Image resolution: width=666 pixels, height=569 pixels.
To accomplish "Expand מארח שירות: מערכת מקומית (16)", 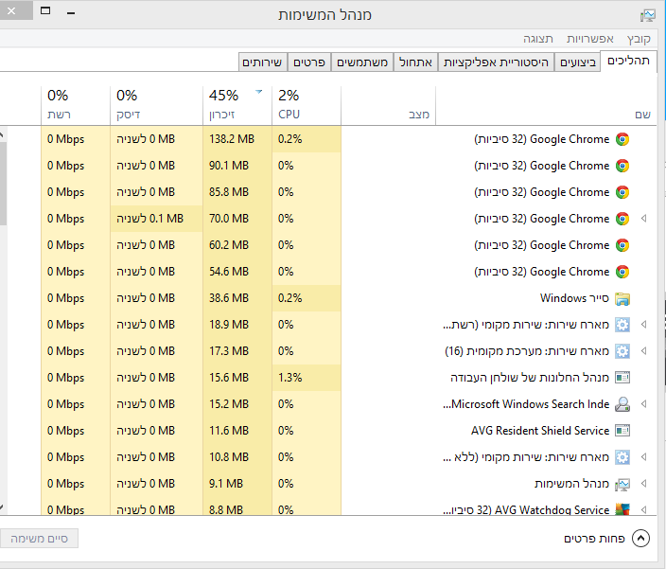I will 644,351.
